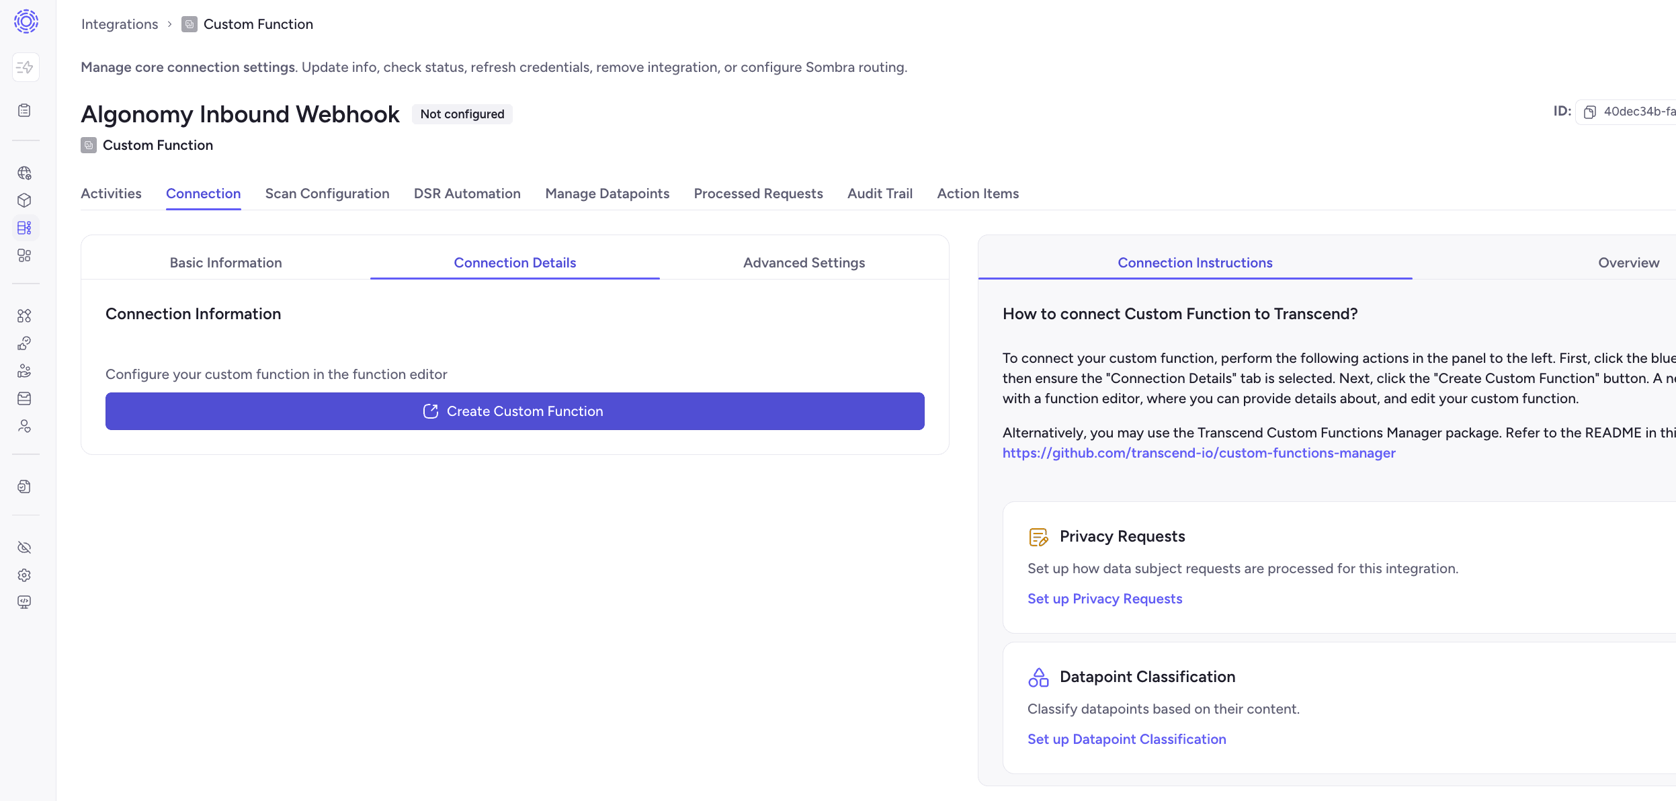Click the Privacy Requests card heading
Screen dimensions: 1676x801
pos(1122,536)
